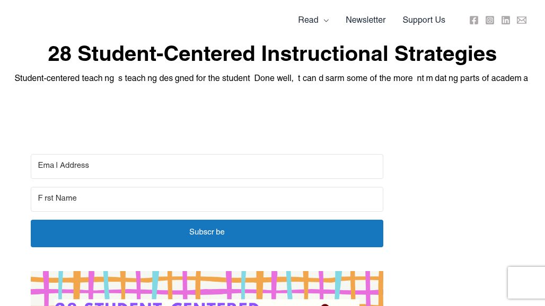
Task: Click the Email Address placeholder text
Action: point(63,166)
